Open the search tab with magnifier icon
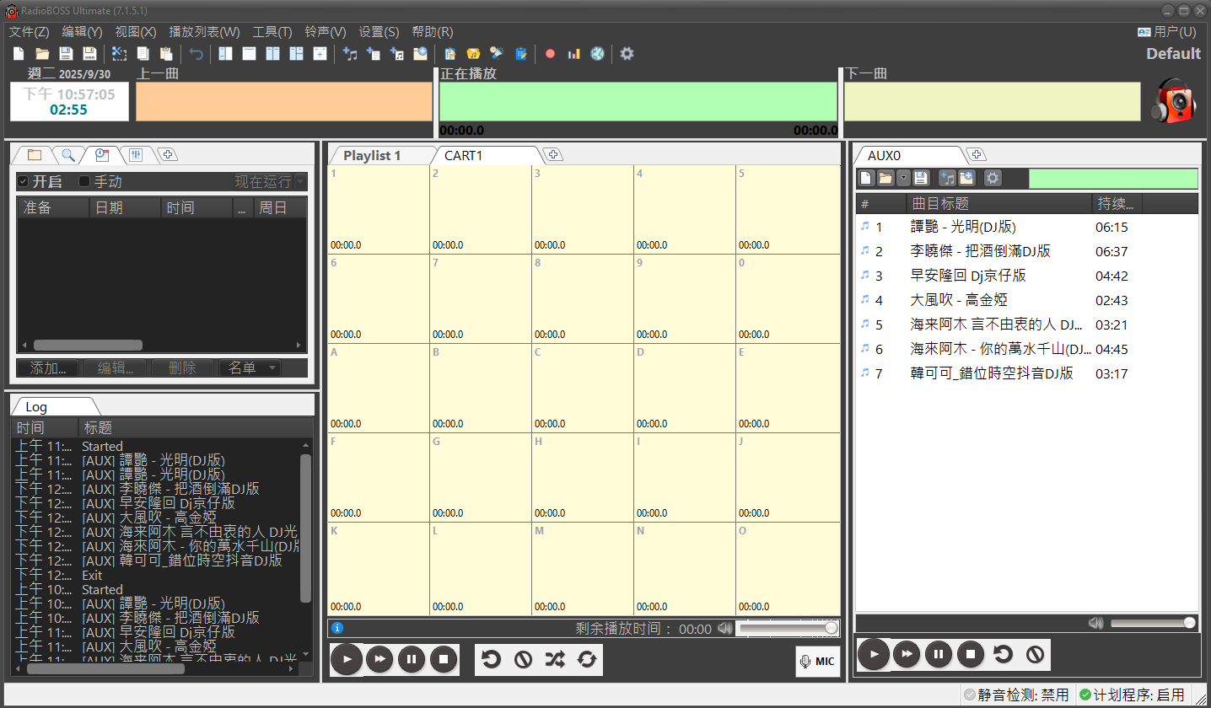The width and height of the screenshot is (1211, 708). pyautogui.click(x=67, y=155)
